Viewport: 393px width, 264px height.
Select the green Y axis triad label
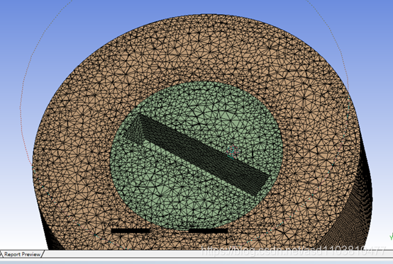point(391,236)
